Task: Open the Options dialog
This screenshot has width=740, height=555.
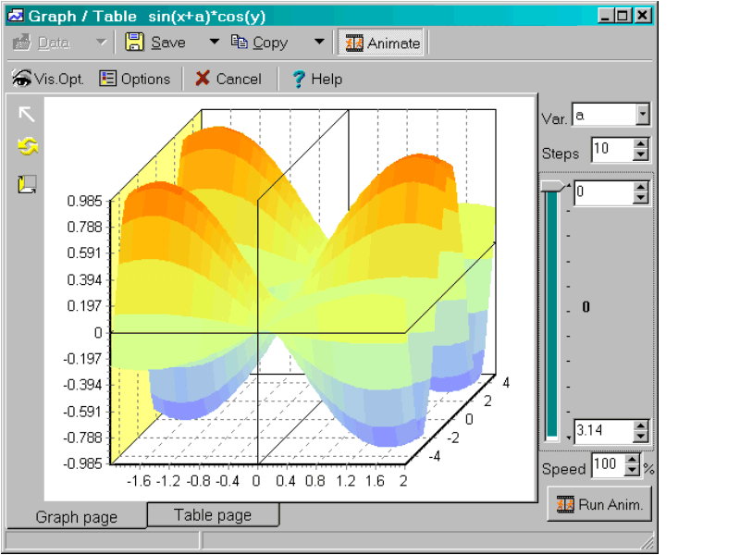Action: point(135,79)
